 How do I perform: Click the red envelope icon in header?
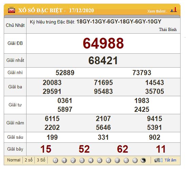coord(12,10)
